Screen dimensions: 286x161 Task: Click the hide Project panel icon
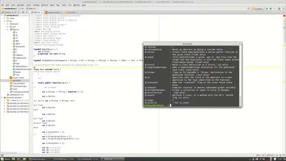click(x=27, y=12)
